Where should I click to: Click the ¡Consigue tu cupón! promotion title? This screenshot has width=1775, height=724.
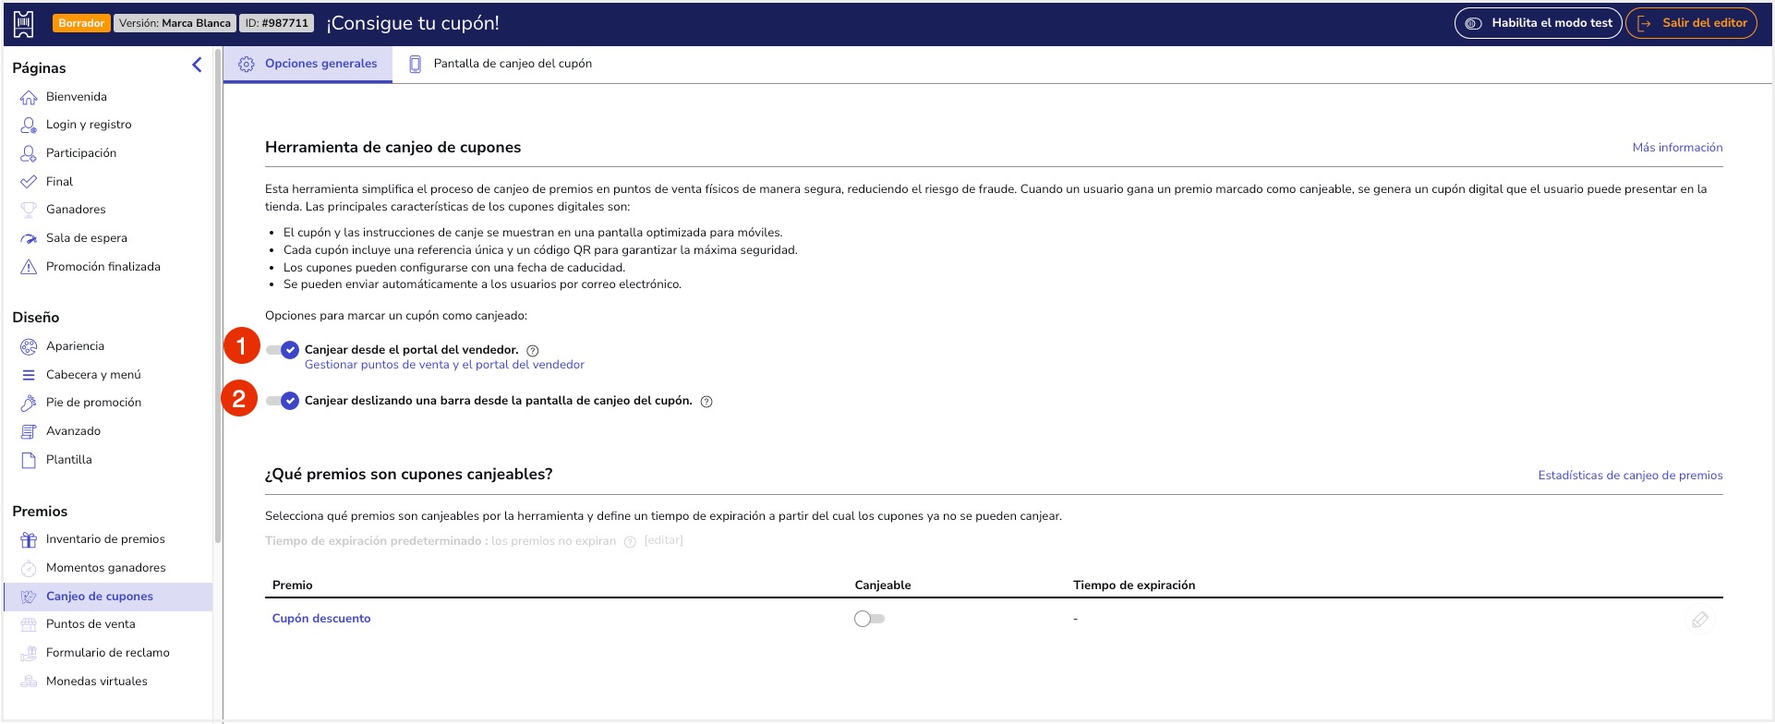pos(413,23)
